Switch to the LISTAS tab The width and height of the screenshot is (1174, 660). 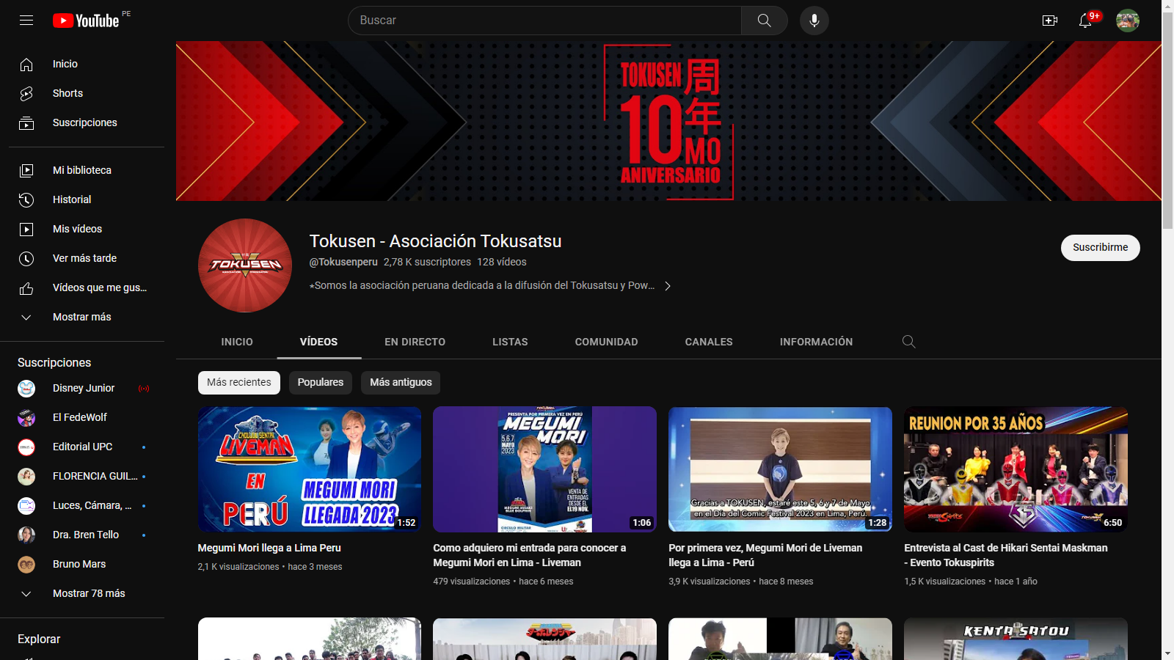click(x=510, y=342)
